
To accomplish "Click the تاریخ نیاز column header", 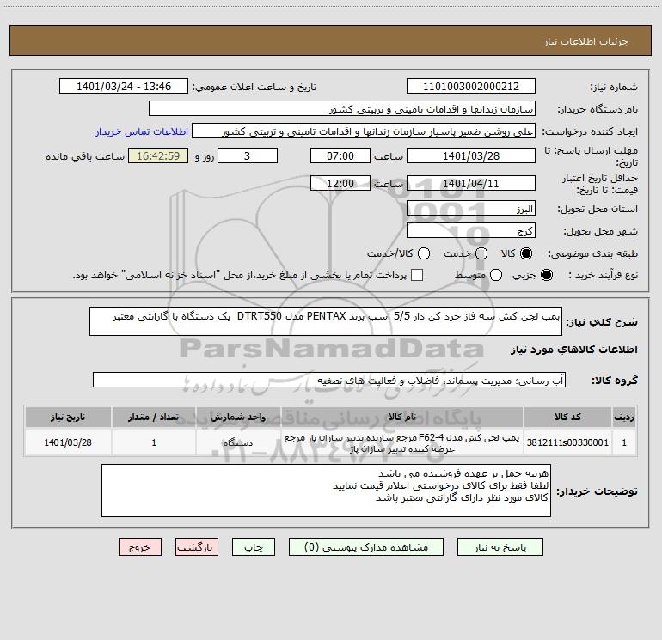I will click(x=68, y=418).
